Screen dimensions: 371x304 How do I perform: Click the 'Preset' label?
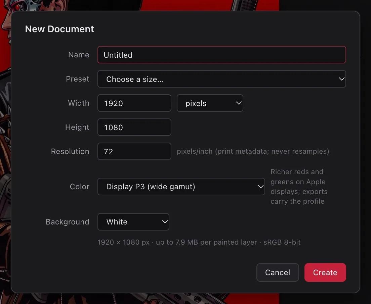78,79
